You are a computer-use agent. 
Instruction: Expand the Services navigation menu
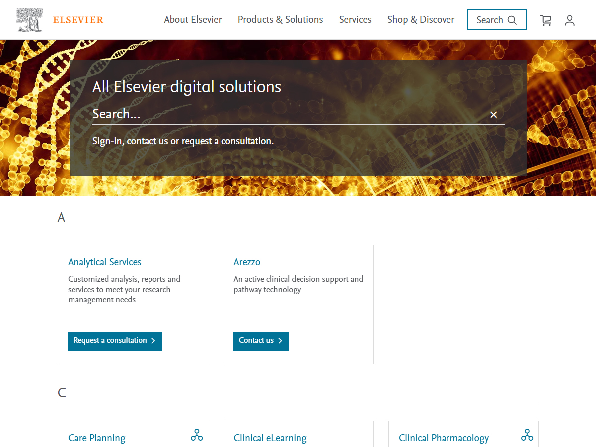pos(355,20)
